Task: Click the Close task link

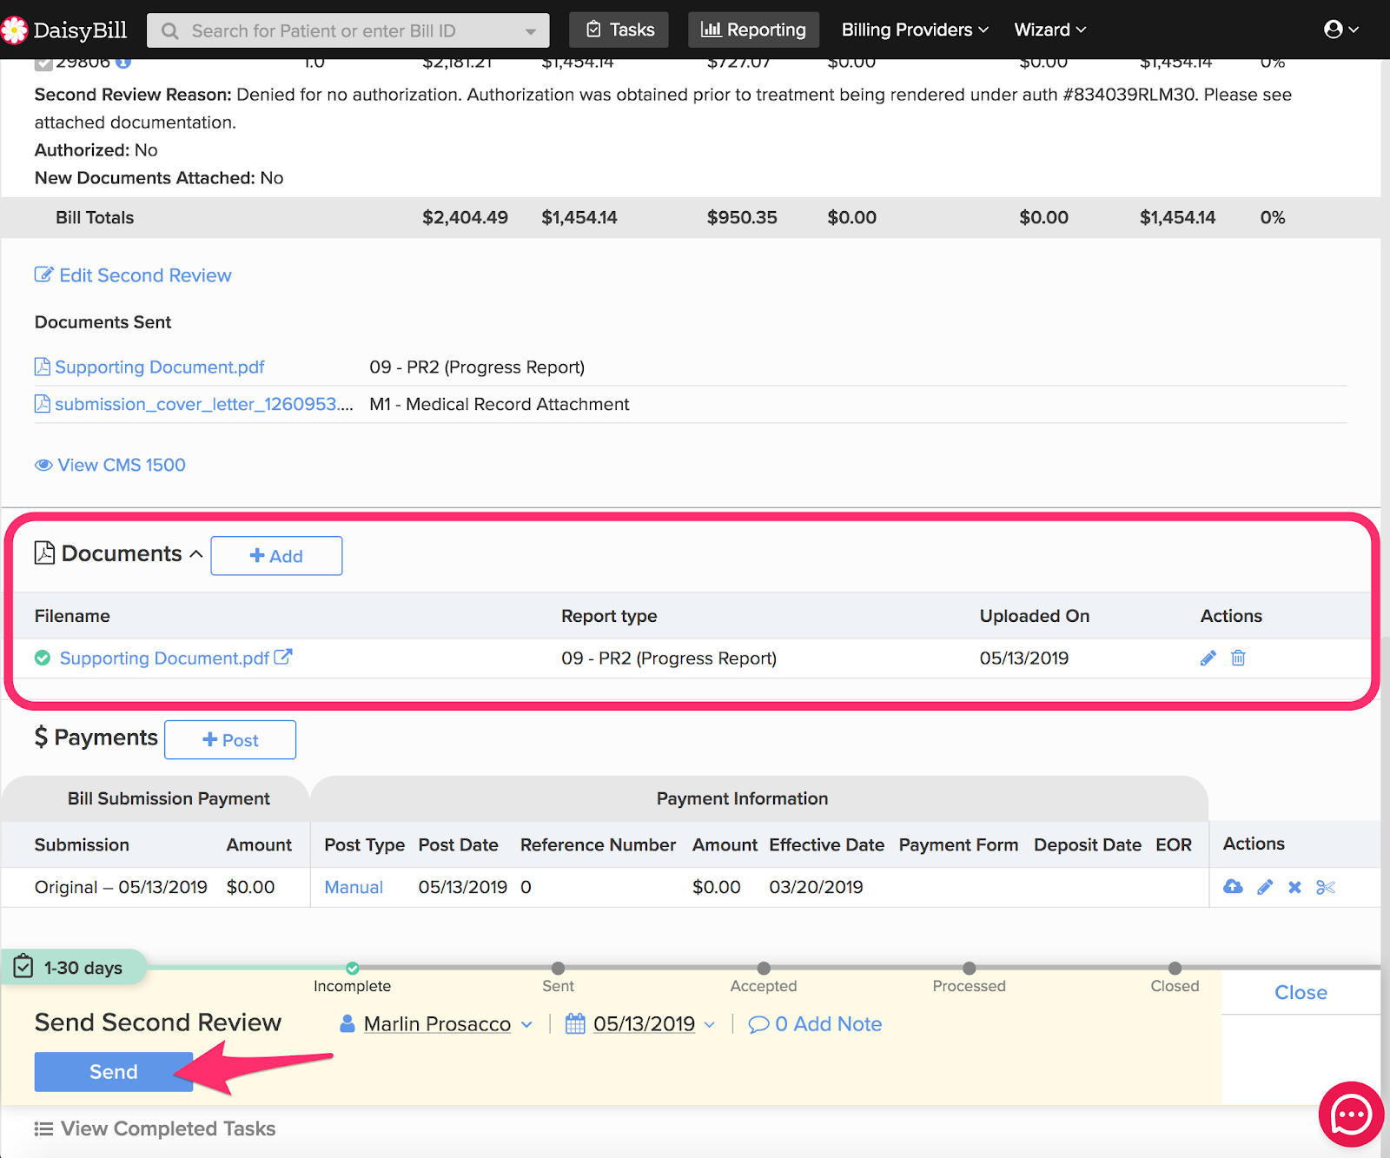Action: (1301, 992)
